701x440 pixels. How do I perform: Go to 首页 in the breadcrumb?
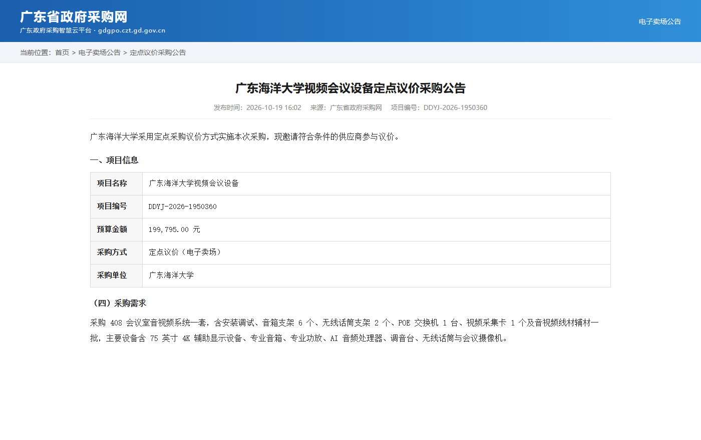tap(62, 52)
